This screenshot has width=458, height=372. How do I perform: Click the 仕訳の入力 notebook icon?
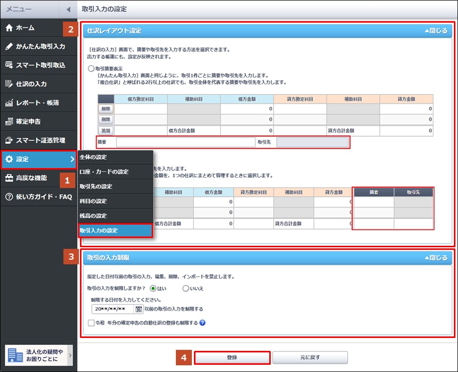9,84
